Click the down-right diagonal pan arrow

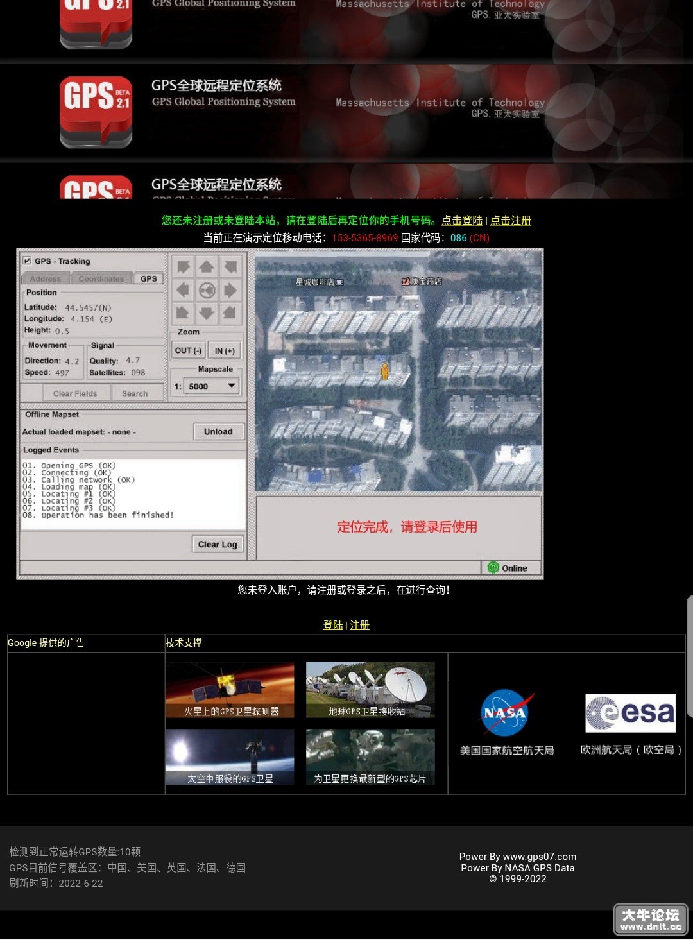pyautogui.click(x=230, y=314)
